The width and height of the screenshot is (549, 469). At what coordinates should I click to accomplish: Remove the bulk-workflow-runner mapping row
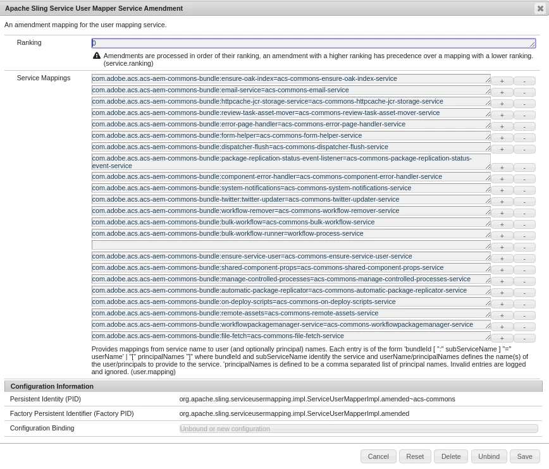tap(524, 236)
